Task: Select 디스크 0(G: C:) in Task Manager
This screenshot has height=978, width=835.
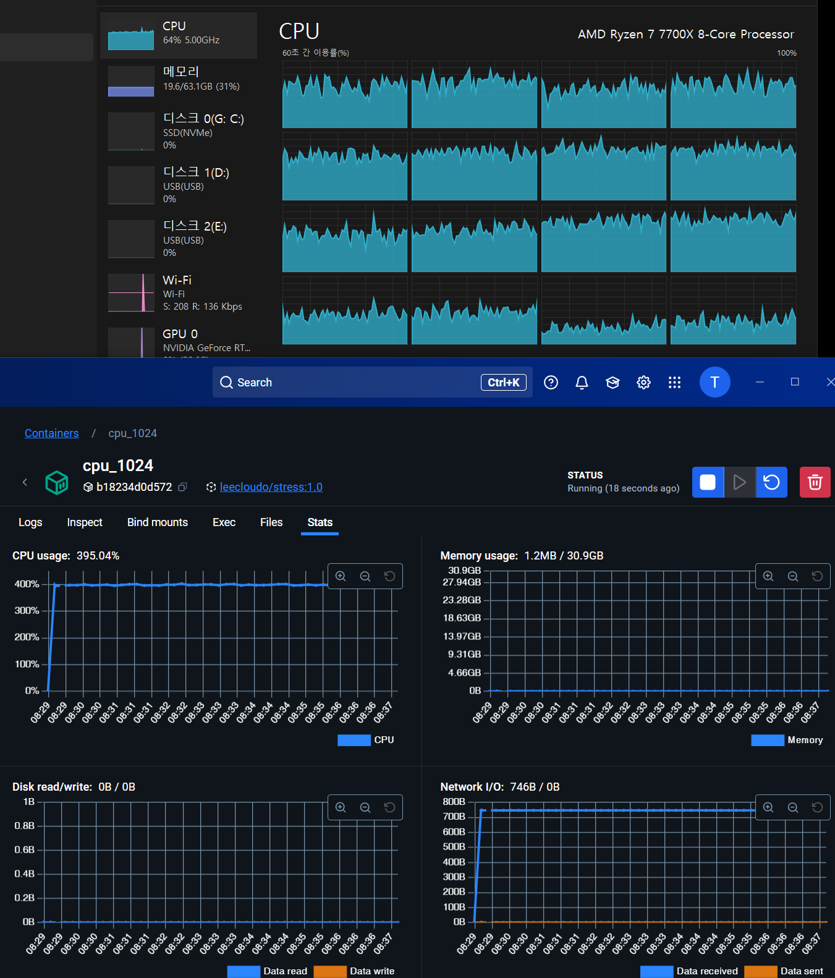Action: [x=179, y=131]
